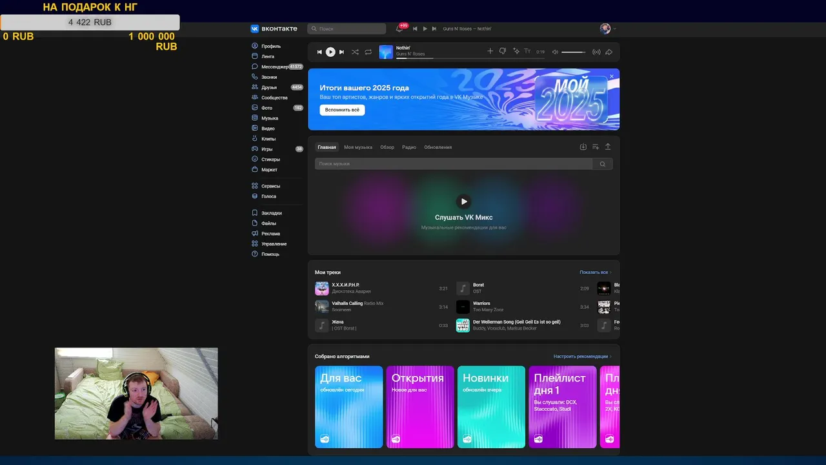The image size is (826, 465).
Task: Click the music search magnifier button
Action: click(x=603, y=164)
